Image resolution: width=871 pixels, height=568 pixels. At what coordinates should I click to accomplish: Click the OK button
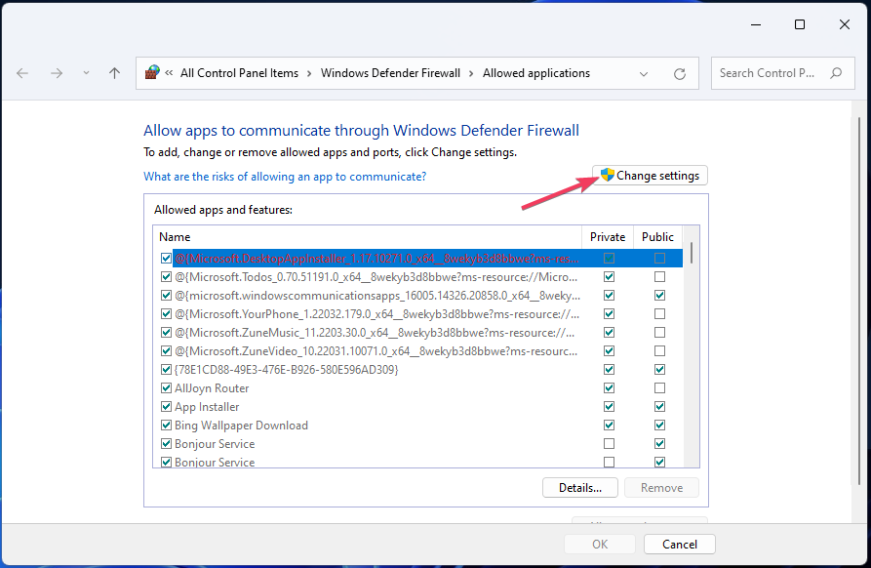click(x=600, y=545)
